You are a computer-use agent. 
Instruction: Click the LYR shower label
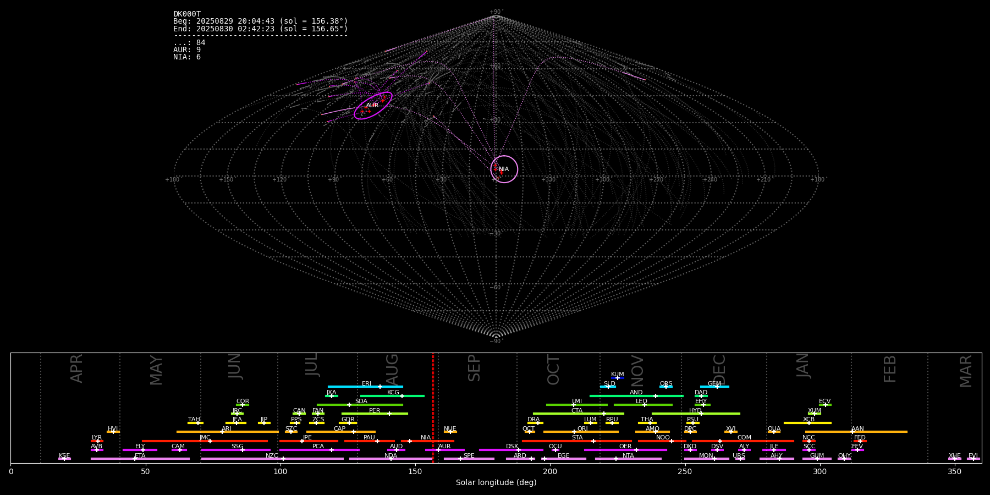97,438
